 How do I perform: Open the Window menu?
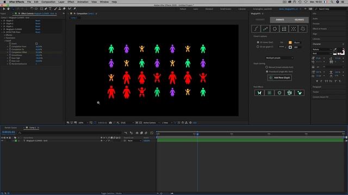point(104,2)
